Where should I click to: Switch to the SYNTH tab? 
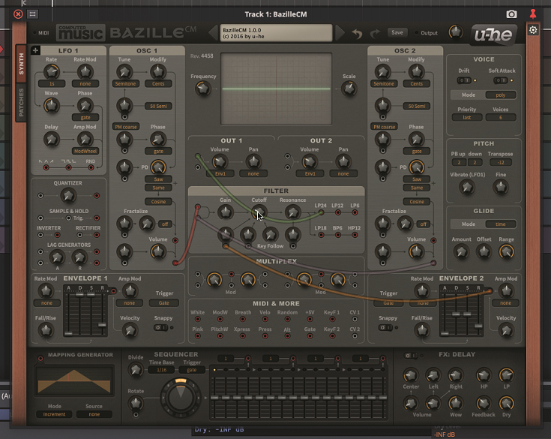[x=21, y=64]
